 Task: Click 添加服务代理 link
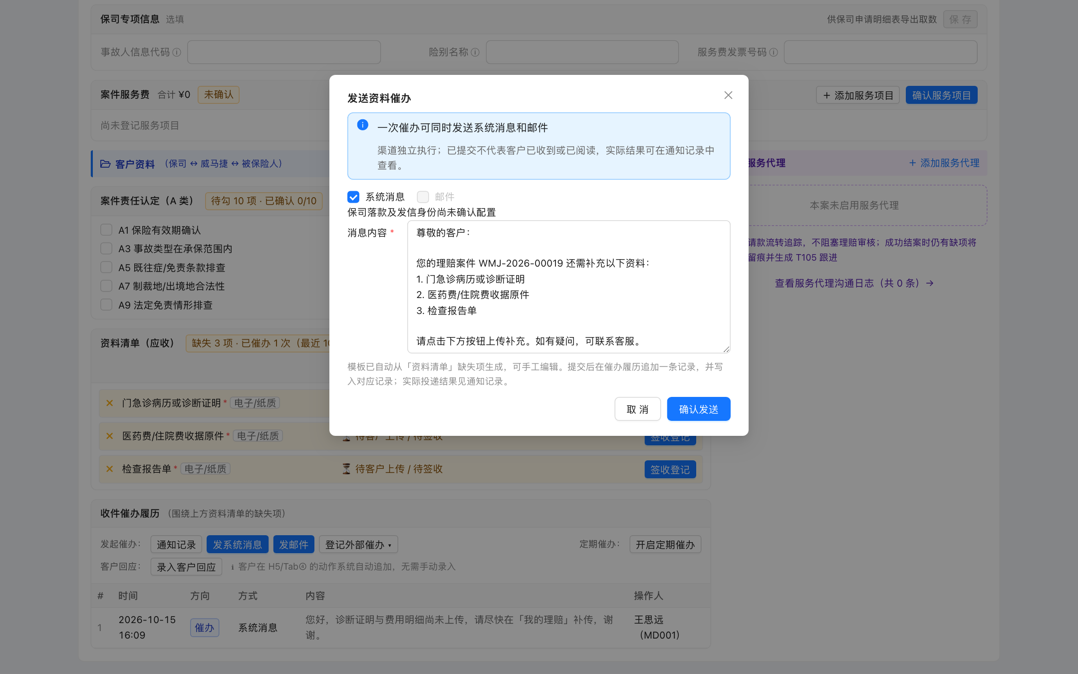(x=944, y=163)
